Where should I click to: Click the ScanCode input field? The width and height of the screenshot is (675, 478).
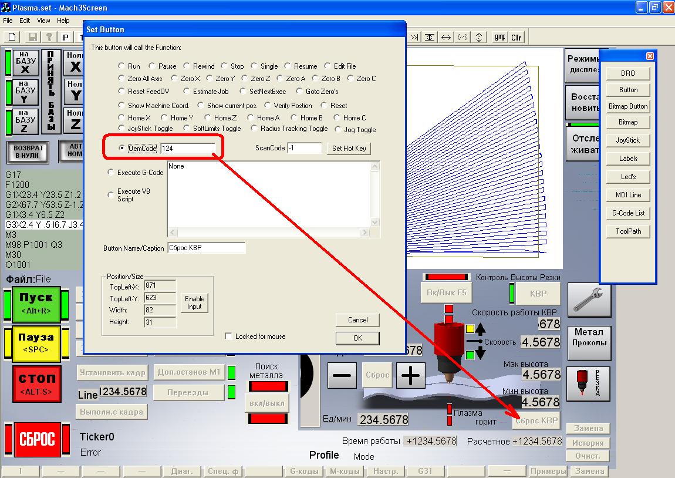tap(305, 148)
